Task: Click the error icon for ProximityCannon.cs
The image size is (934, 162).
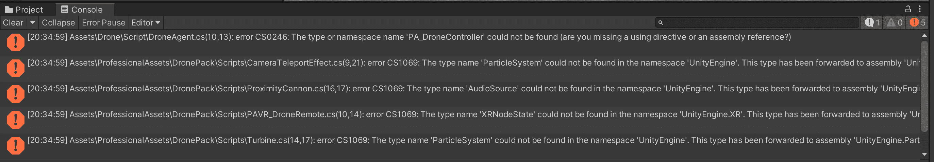Action: click(15, 94)
